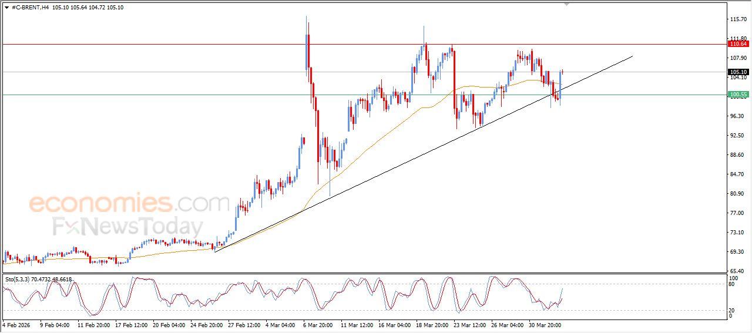Click the 88.60 price axis label
The image size is (752, 333).
click(737, 155)
